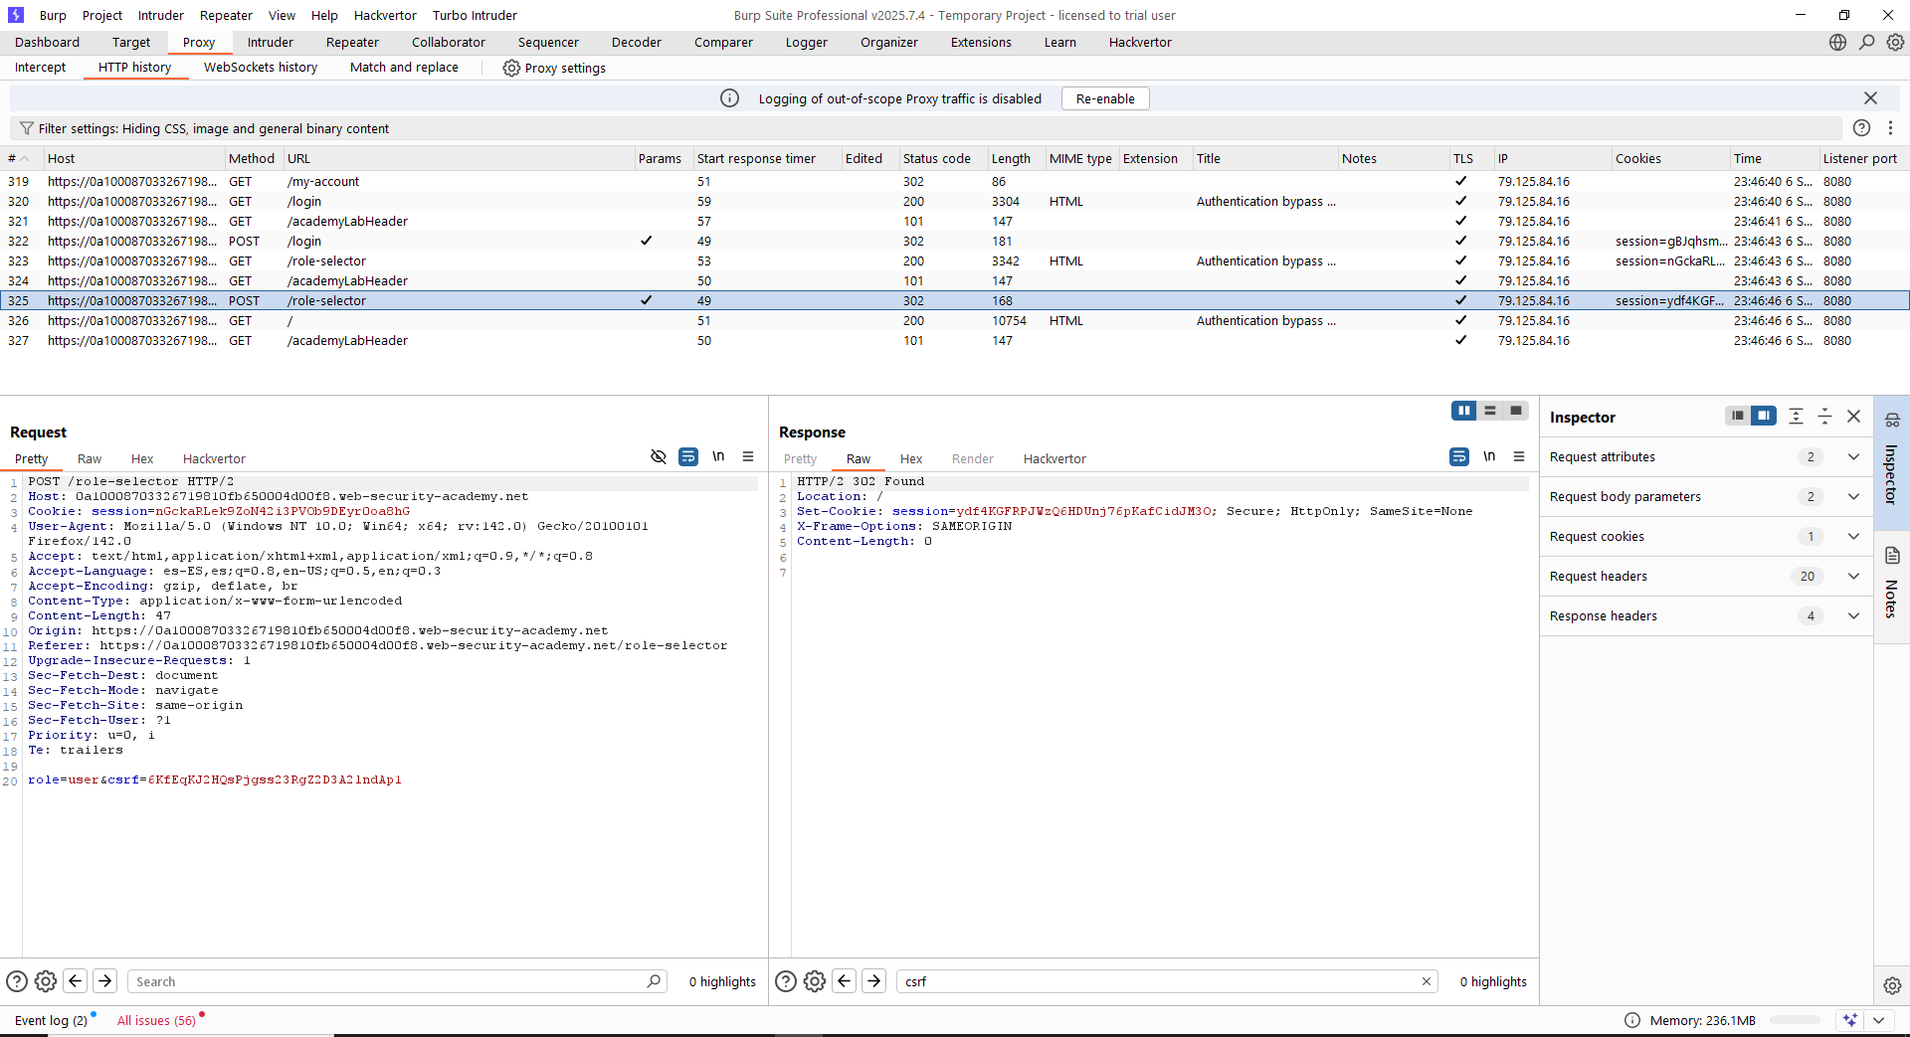
Task: Expand Request attributes section in Inspector
Action: click(1852, 457)
